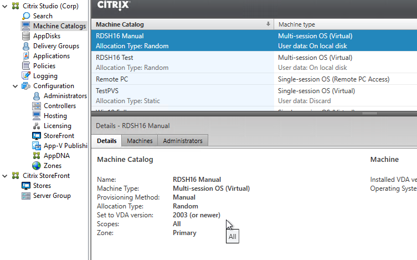Select Licensing under Configuration
Image resolution: width=417 pixels, height=260 pixels.
pyautogui.click(x=58, y=126)
